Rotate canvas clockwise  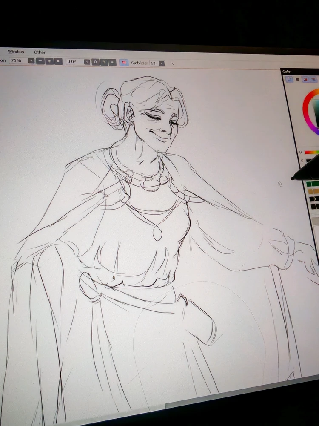coord(104,63)
